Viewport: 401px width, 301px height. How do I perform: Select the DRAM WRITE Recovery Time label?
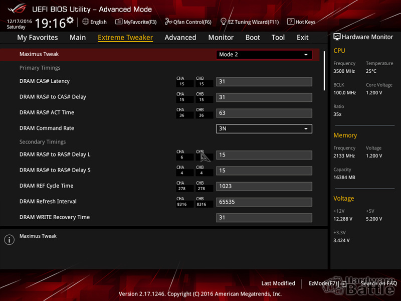pyautogui.click(x=55, y=217)
